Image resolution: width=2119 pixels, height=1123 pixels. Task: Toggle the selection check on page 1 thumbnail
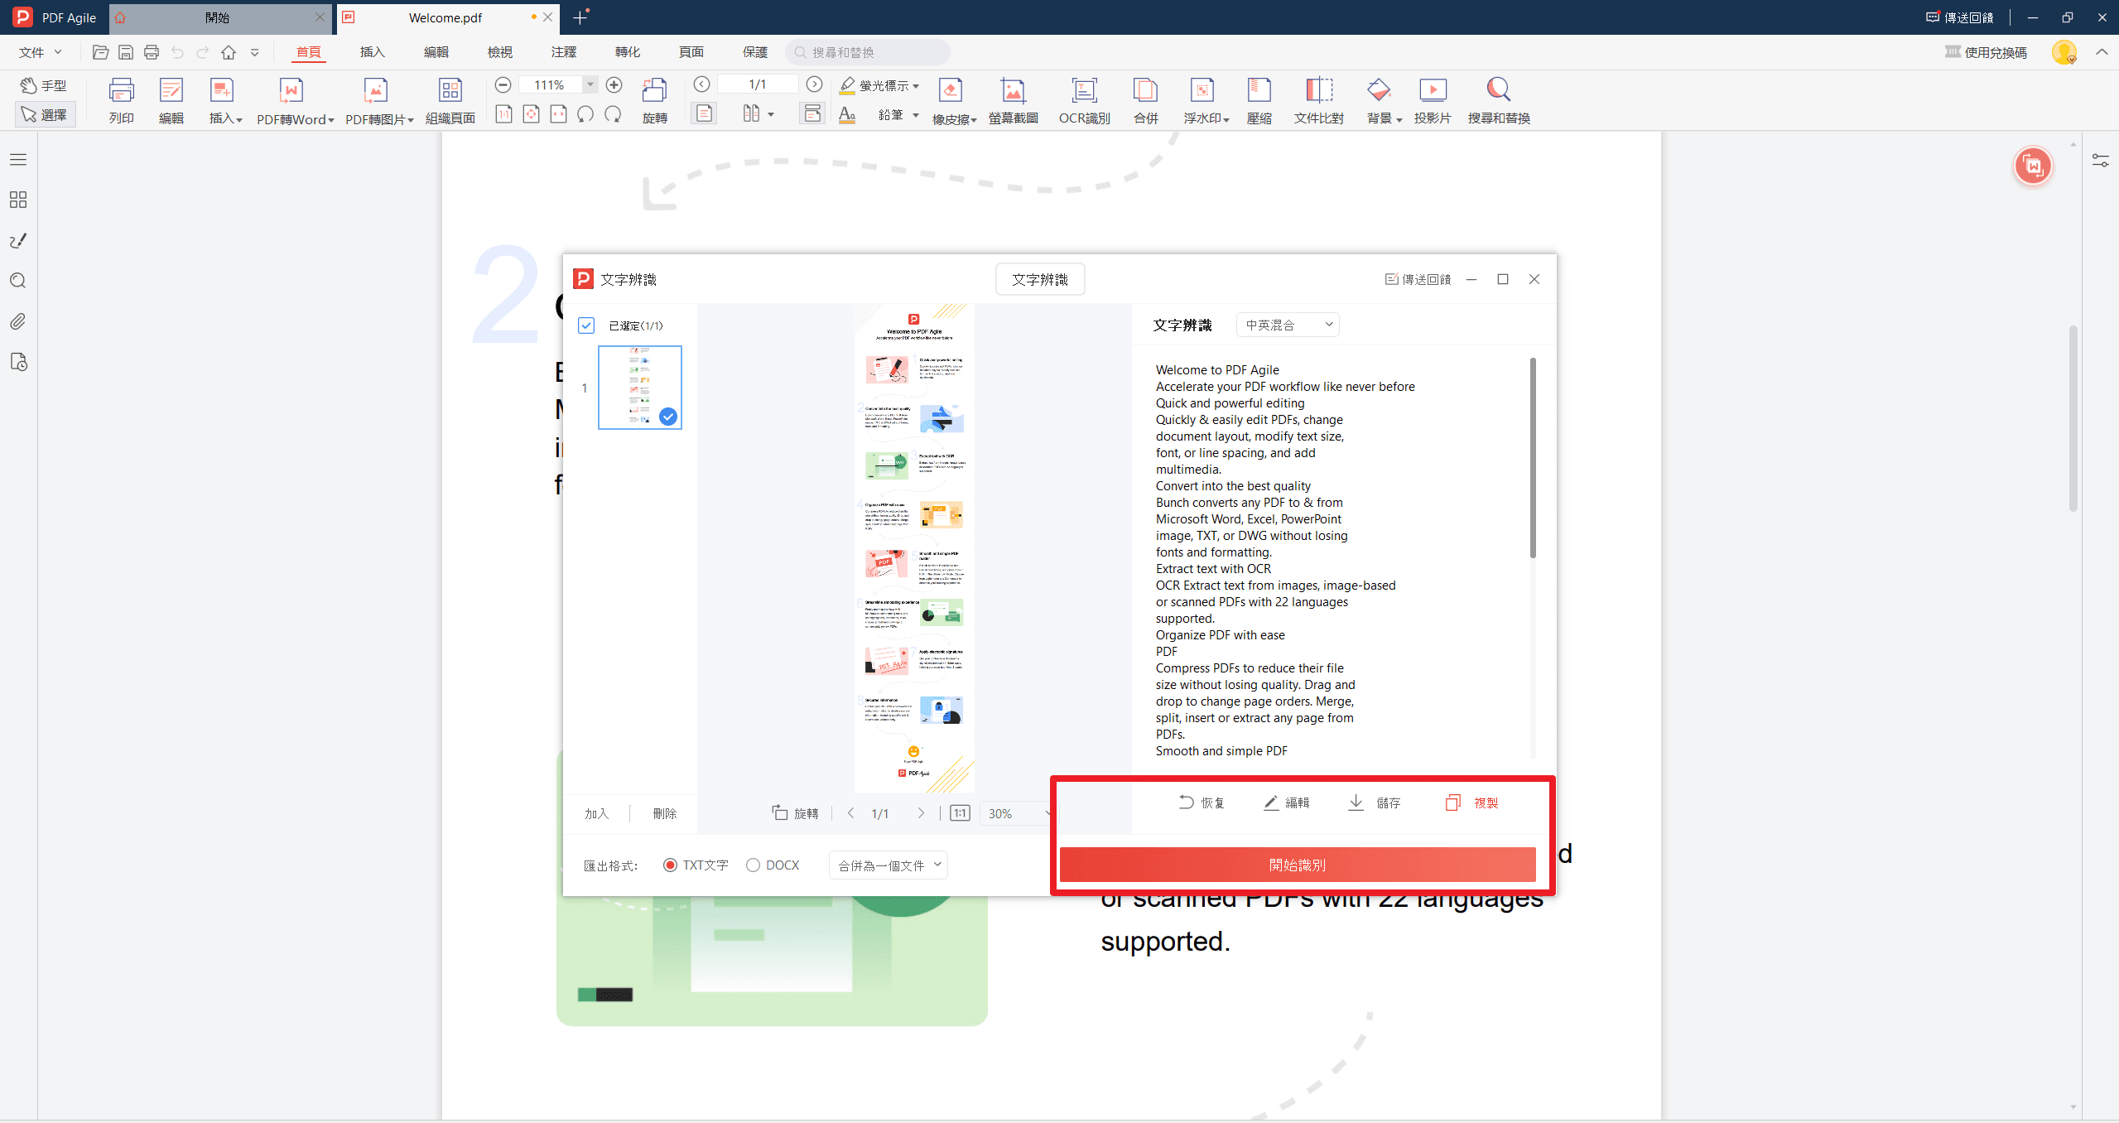tap(667, 417)
